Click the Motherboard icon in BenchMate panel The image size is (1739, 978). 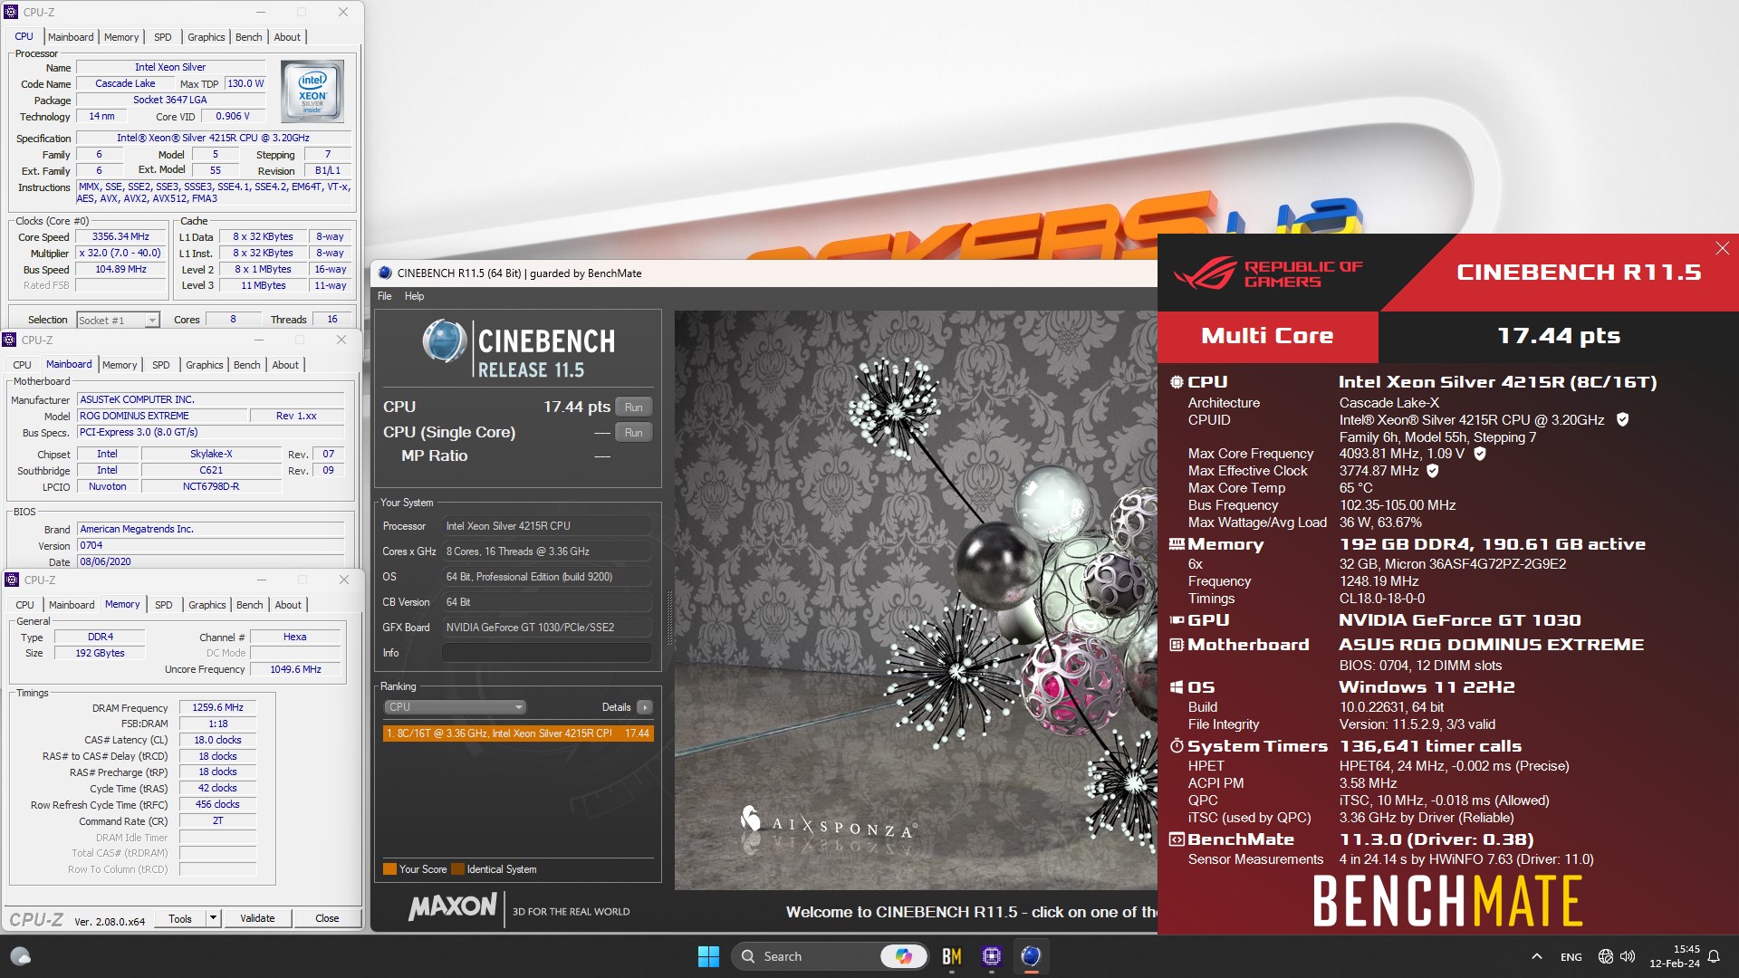click(x=1177, y=645)
